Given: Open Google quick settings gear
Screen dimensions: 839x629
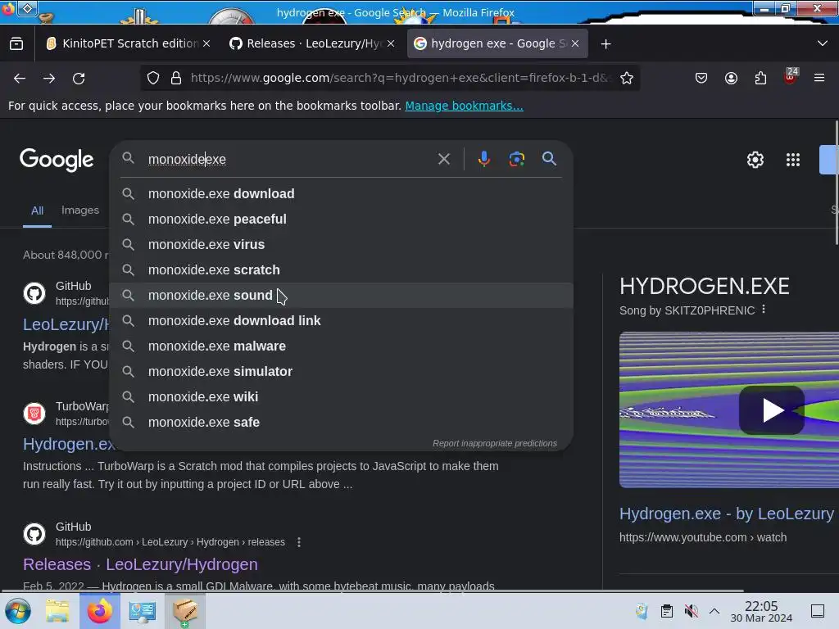Looking at the screenshot, I should pos(755,160).
